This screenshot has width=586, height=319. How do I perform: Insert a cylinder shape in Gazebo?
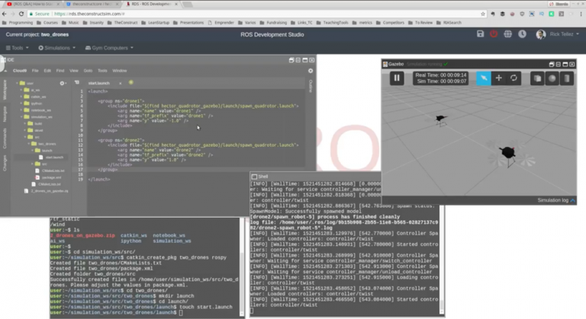pos(567,78)
